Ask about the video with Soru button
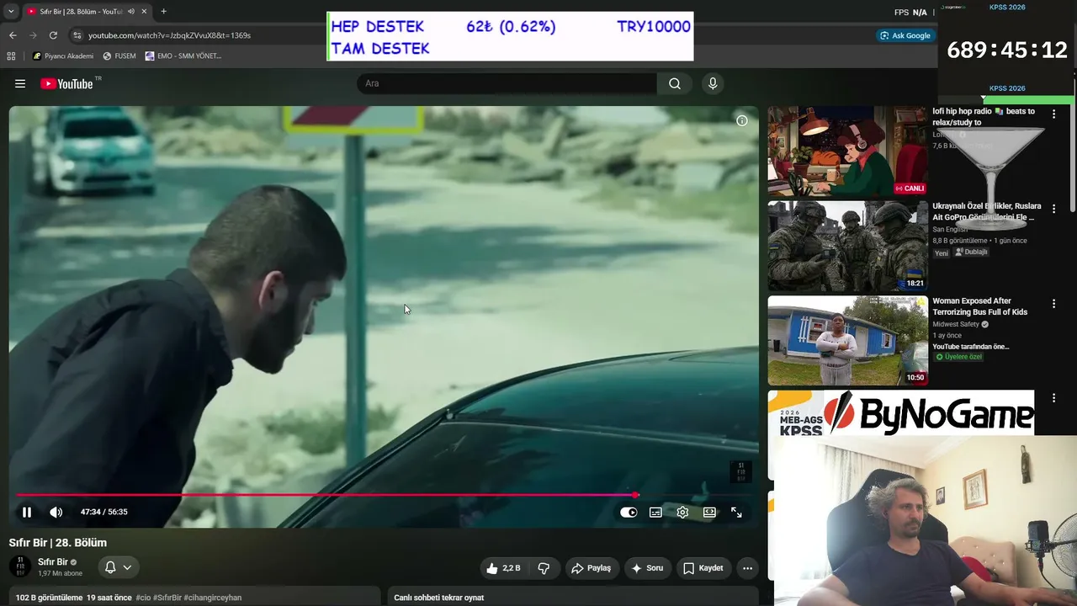This screenshot has height=606, width=1077. coord(647,568)
